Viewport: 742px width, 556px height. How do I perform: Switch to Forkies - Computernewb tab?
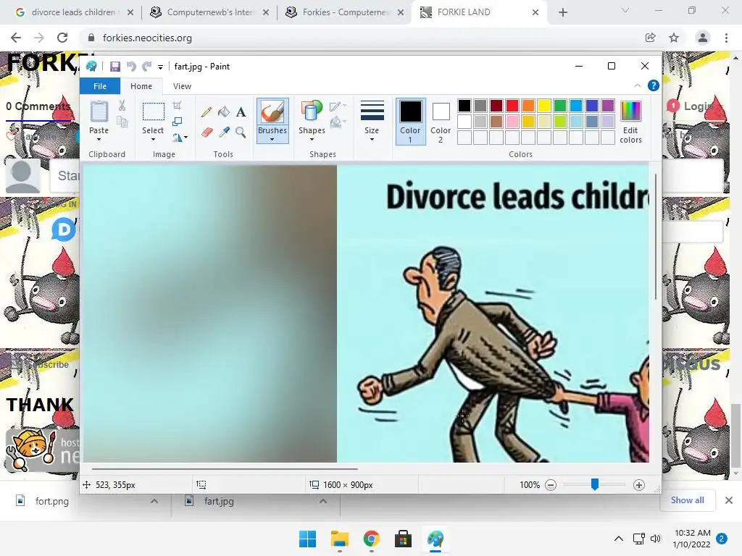[344, 12]
